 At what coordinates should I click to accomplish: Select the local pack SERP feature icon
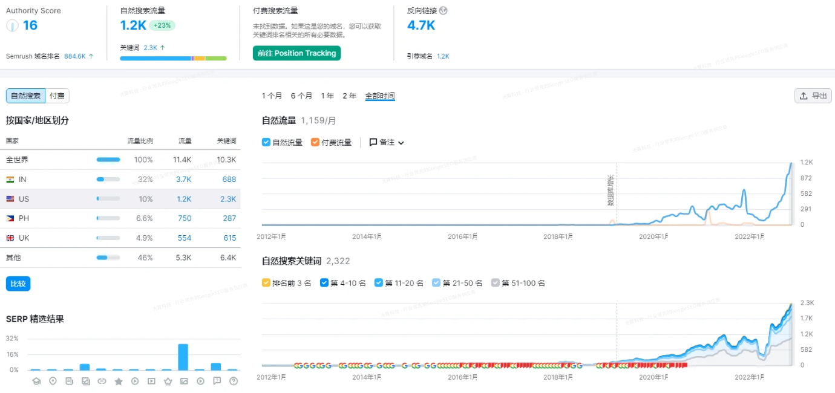(x=53, y=381)
